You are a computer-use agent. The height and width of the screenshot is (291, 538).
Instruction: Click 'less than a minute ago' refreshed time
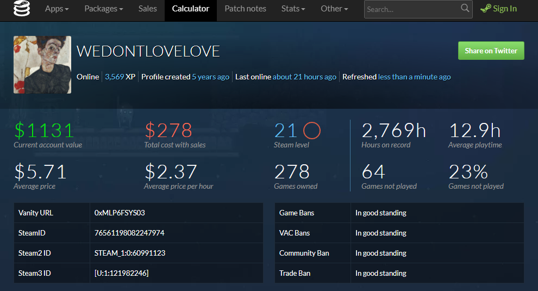[414, 77]
